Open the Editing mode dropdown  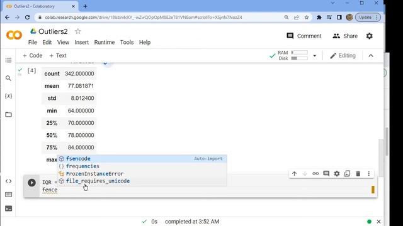click(x=343, y=56)
